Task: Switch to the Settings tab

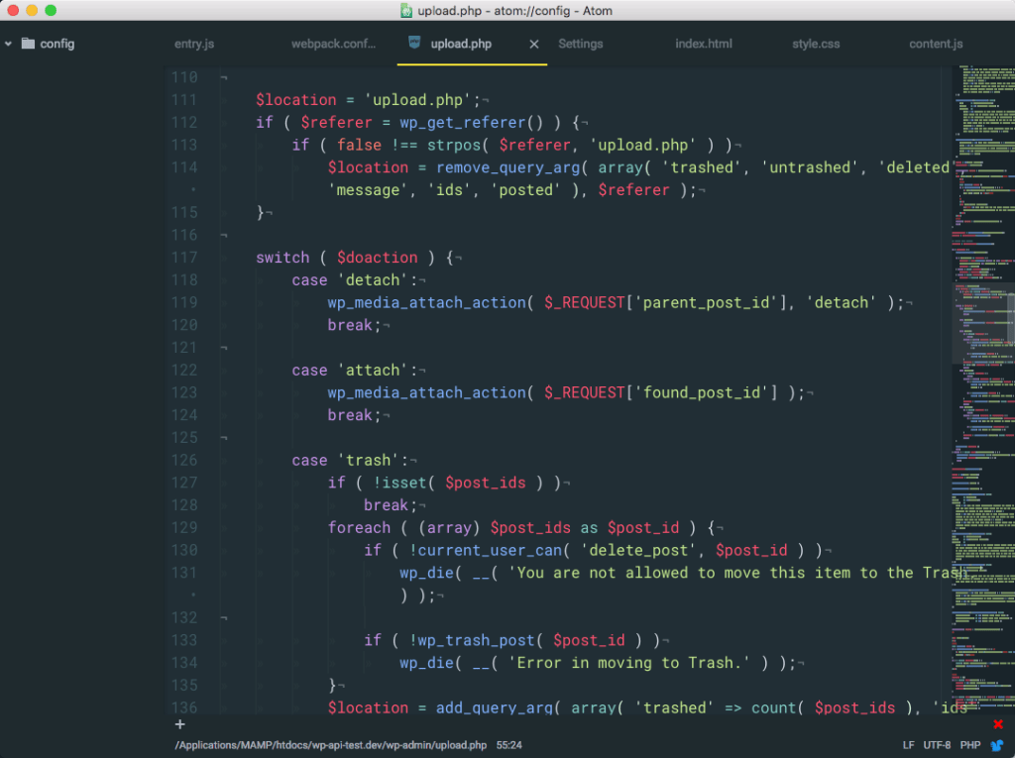Action: pyautogui.click(x=581, y=44)
